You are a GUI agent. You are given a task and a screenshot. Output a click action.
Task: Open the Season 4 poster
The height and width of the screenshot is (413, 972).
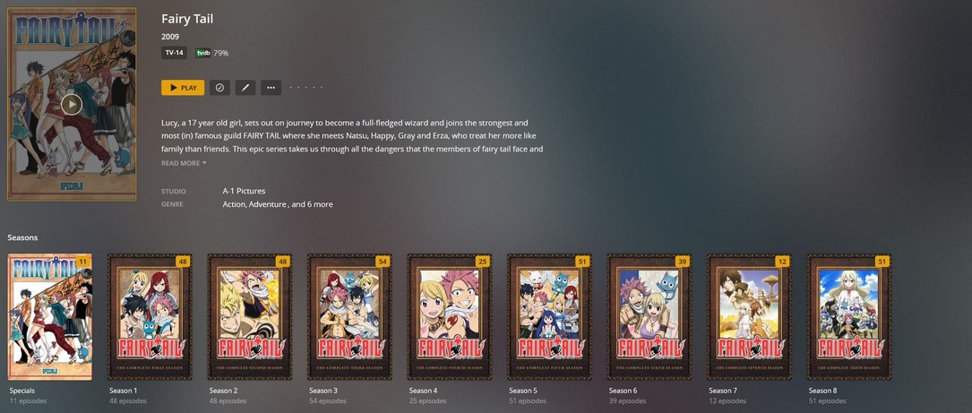click(x=450, y=317)
